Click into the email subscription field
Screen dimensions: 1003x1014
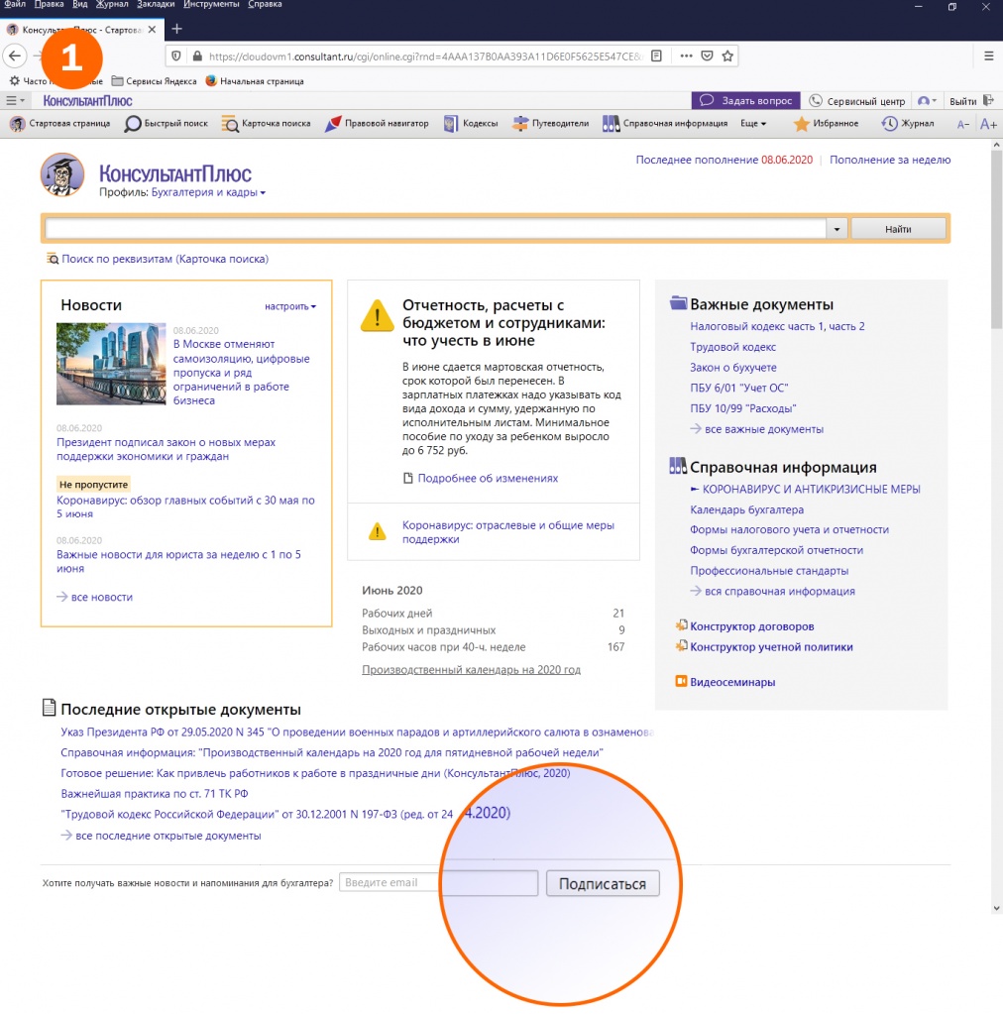click(x=437, y=882)
